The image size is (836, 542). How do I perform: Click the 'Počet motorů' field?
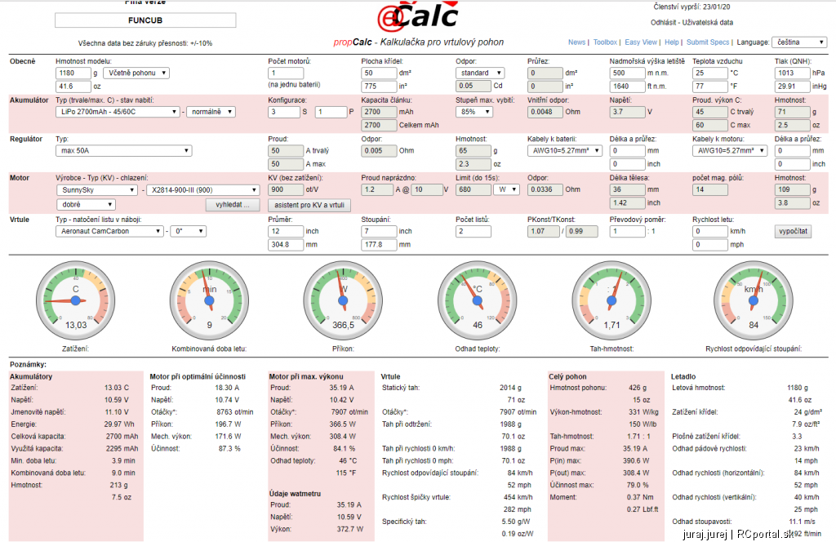286,73
